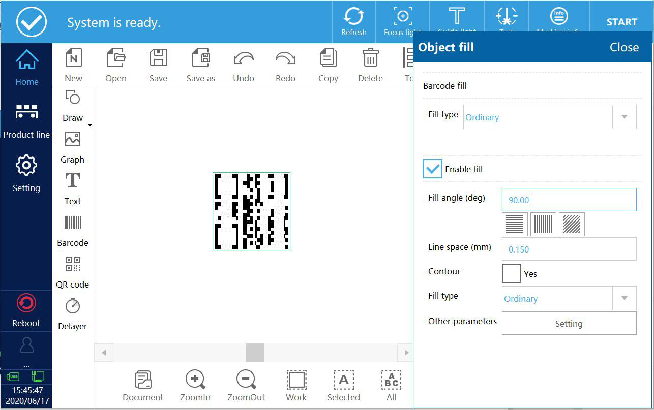Viewport: 654px width, 410px height.
Task: Zoom in on the canvas
Action: 195,380
